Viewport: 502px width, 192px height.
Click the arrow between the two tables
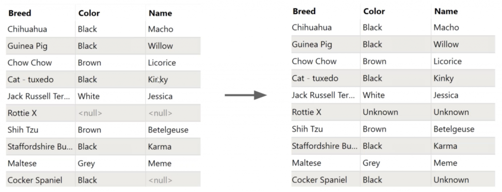pos(246,95)
